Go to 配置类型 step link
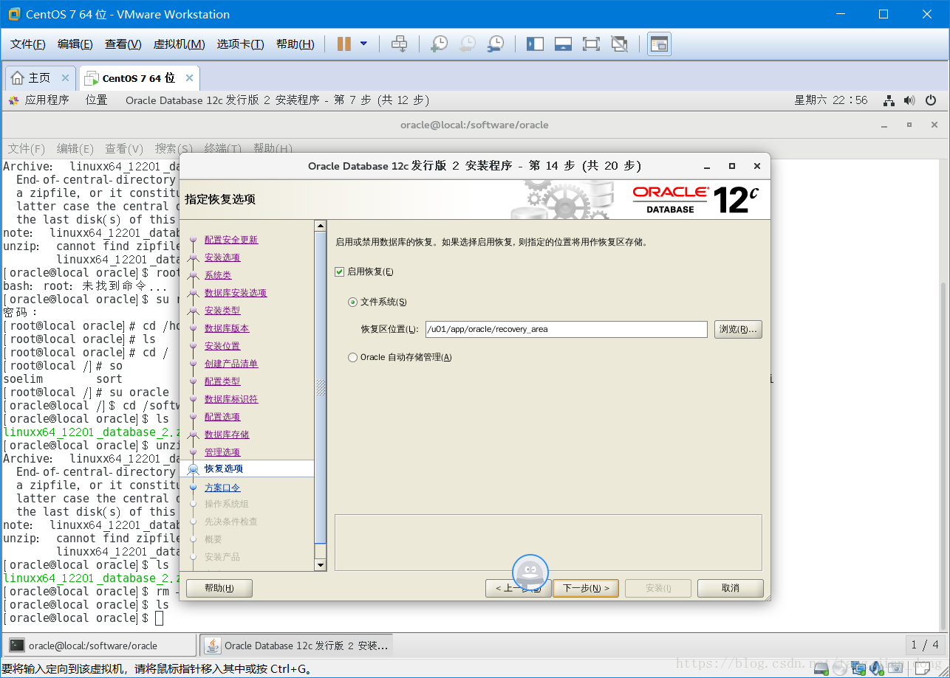Image resolution: width=950 pixels, height=678 pixels. click(222, 381)
